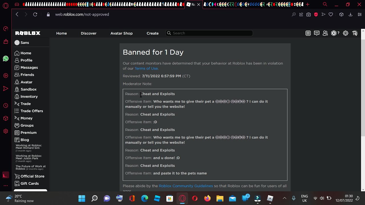The height and width of the screenshot is (205, 365).
Task: Open Windows Start menu
Action: (82, 198)
